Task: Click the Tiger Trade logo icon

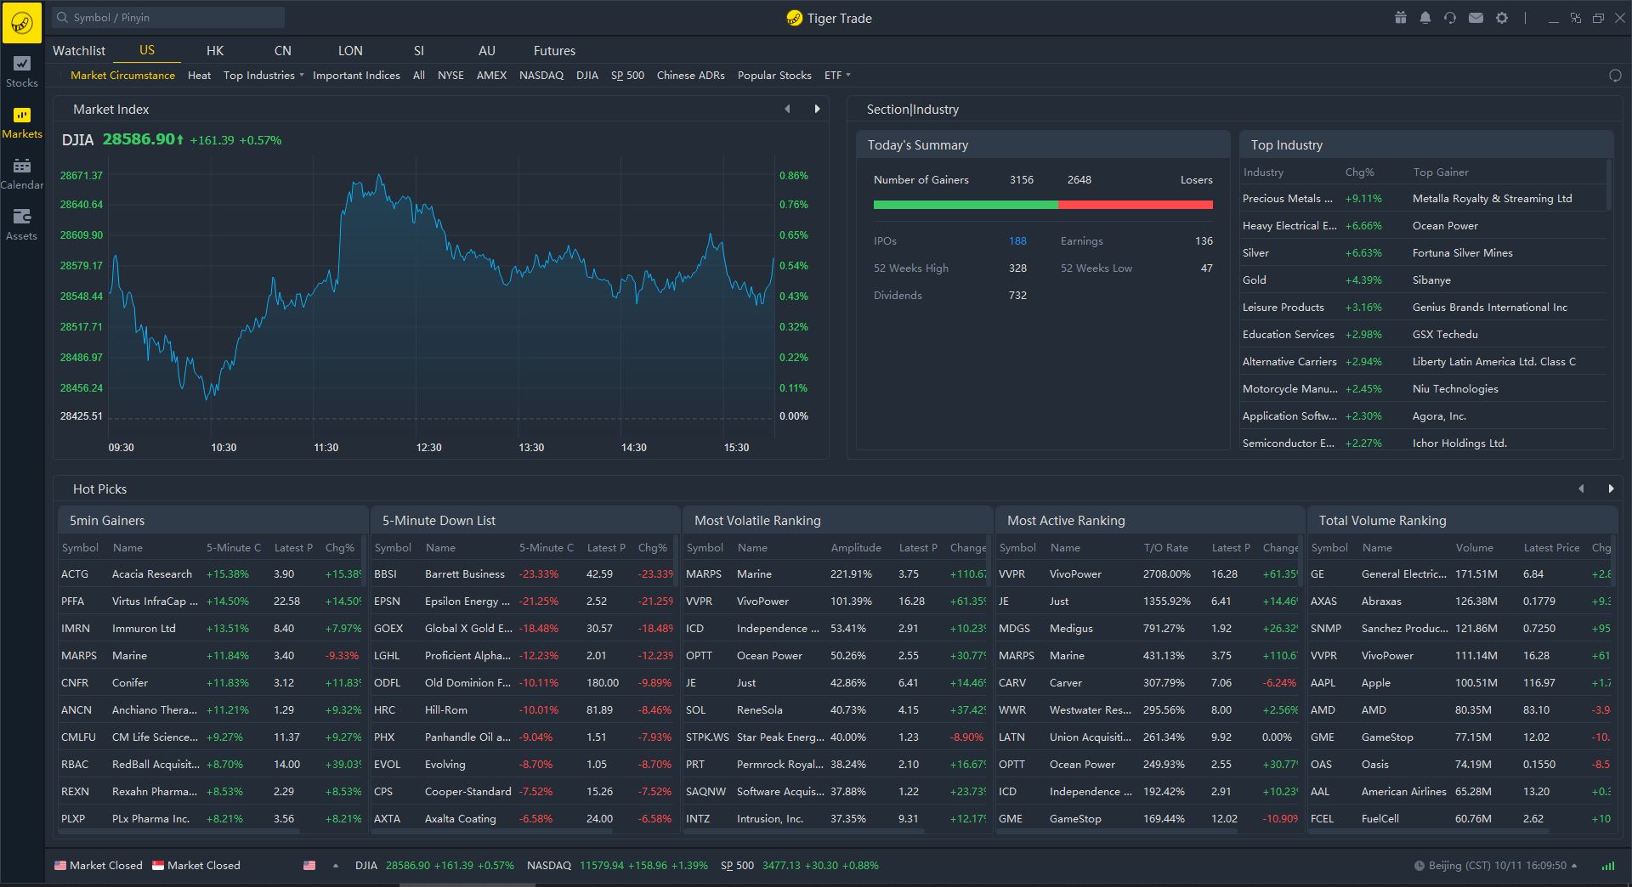Action: tap(22, 22)
